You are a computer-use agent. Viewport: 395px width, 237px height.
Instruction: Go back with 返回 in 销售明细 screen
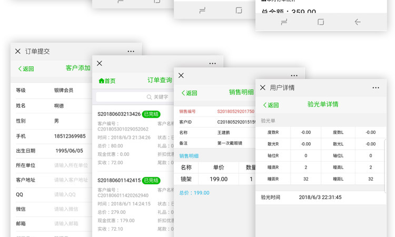pos(189,93)
